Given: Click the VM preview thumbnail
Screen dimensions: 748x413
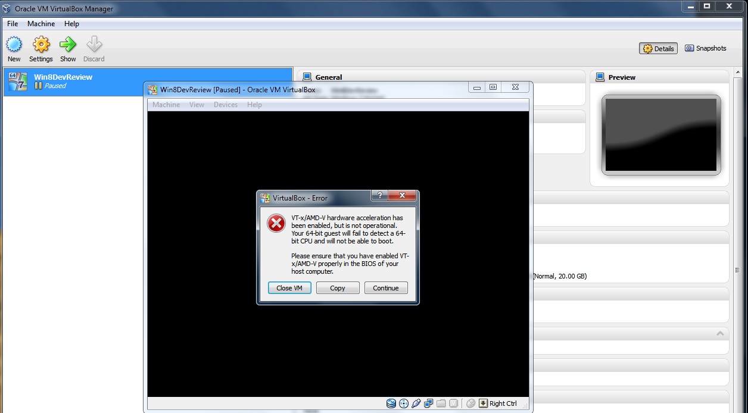Looking at the screenshot, I should (x=661, y=135).
